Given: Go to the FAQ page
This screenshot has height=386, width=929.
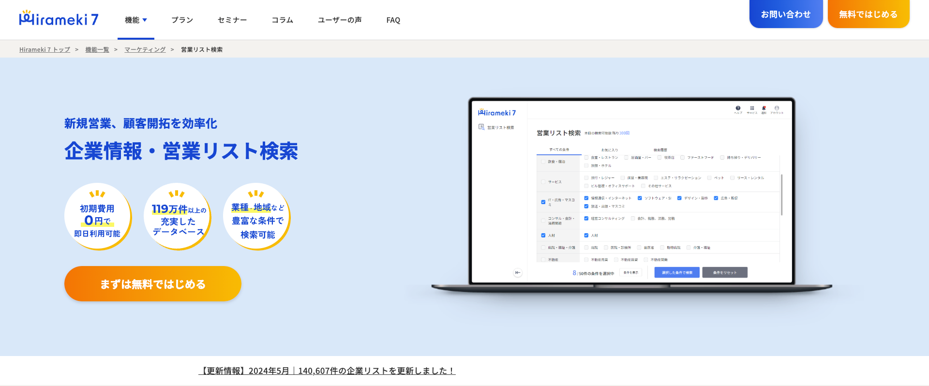Looking at the screenshot, I should [393, 20].
